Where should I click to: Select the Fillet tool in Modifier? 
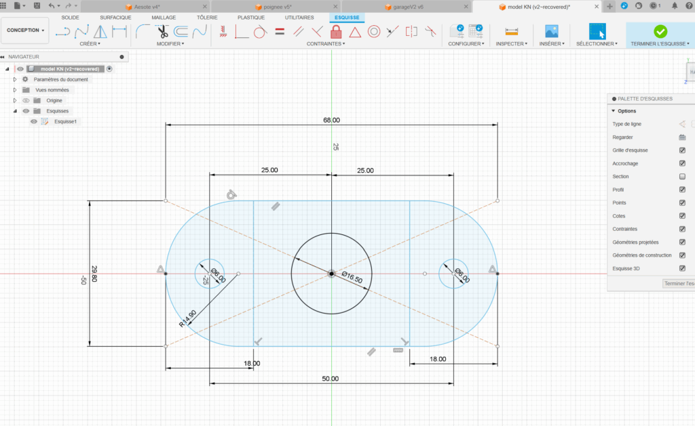[143, 32]
